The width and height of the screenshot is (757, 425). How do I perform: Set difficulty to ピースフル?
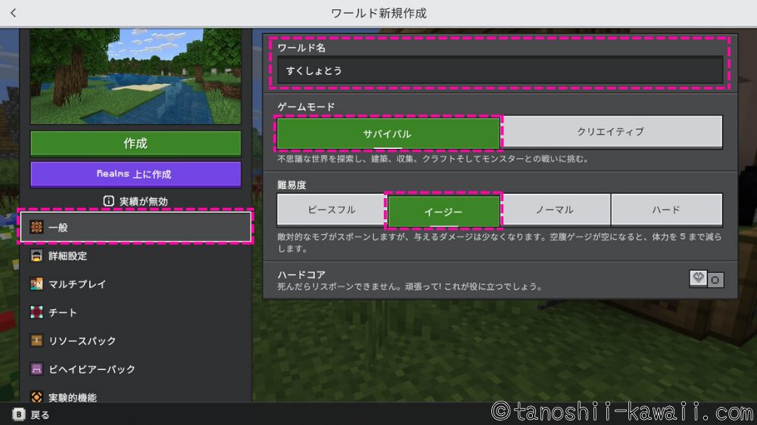click(332, 209)
